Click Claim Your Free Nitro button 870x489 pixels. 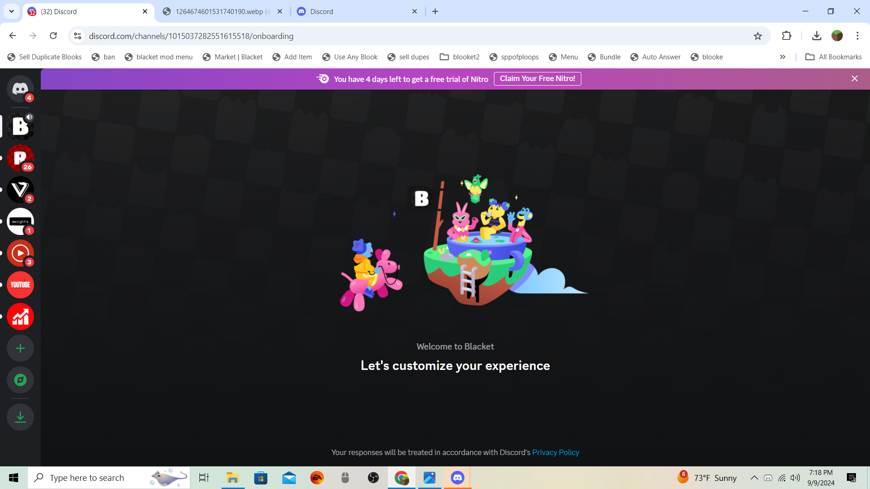coord(537,79)
